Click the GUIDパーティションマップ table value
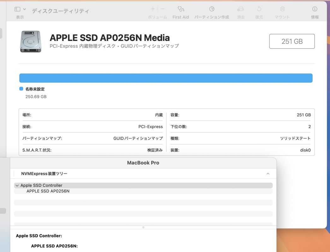Image resolution: width=330 pixels, height=252 pixels. point(138,138)
